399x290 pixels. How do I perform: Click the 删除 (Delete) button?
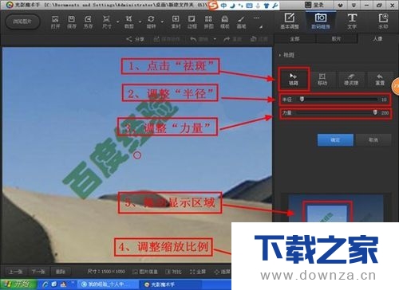coord(61,272)
